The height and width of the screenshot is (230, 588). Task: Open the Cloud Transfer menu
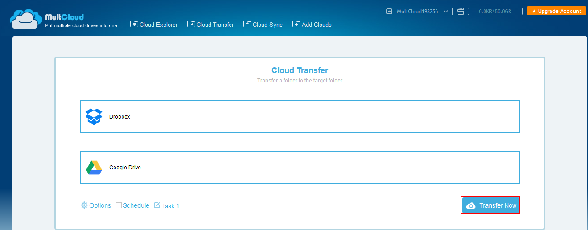point(210,25)
